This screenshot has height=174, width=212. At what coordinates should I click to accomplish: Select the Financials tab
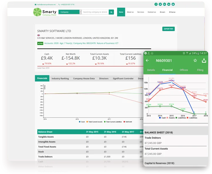(42, 78)
